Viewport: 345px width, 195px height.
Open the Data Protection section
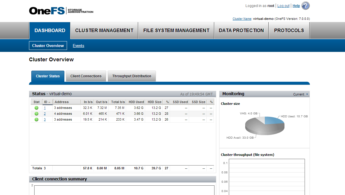click(241, 30)
